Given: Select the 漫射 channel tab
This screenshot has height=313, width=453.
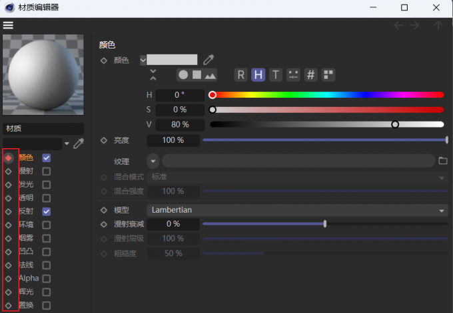Looking at the screenshot, I should 26,171.
